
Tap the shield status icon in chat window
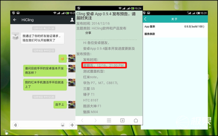pos(14,13)
